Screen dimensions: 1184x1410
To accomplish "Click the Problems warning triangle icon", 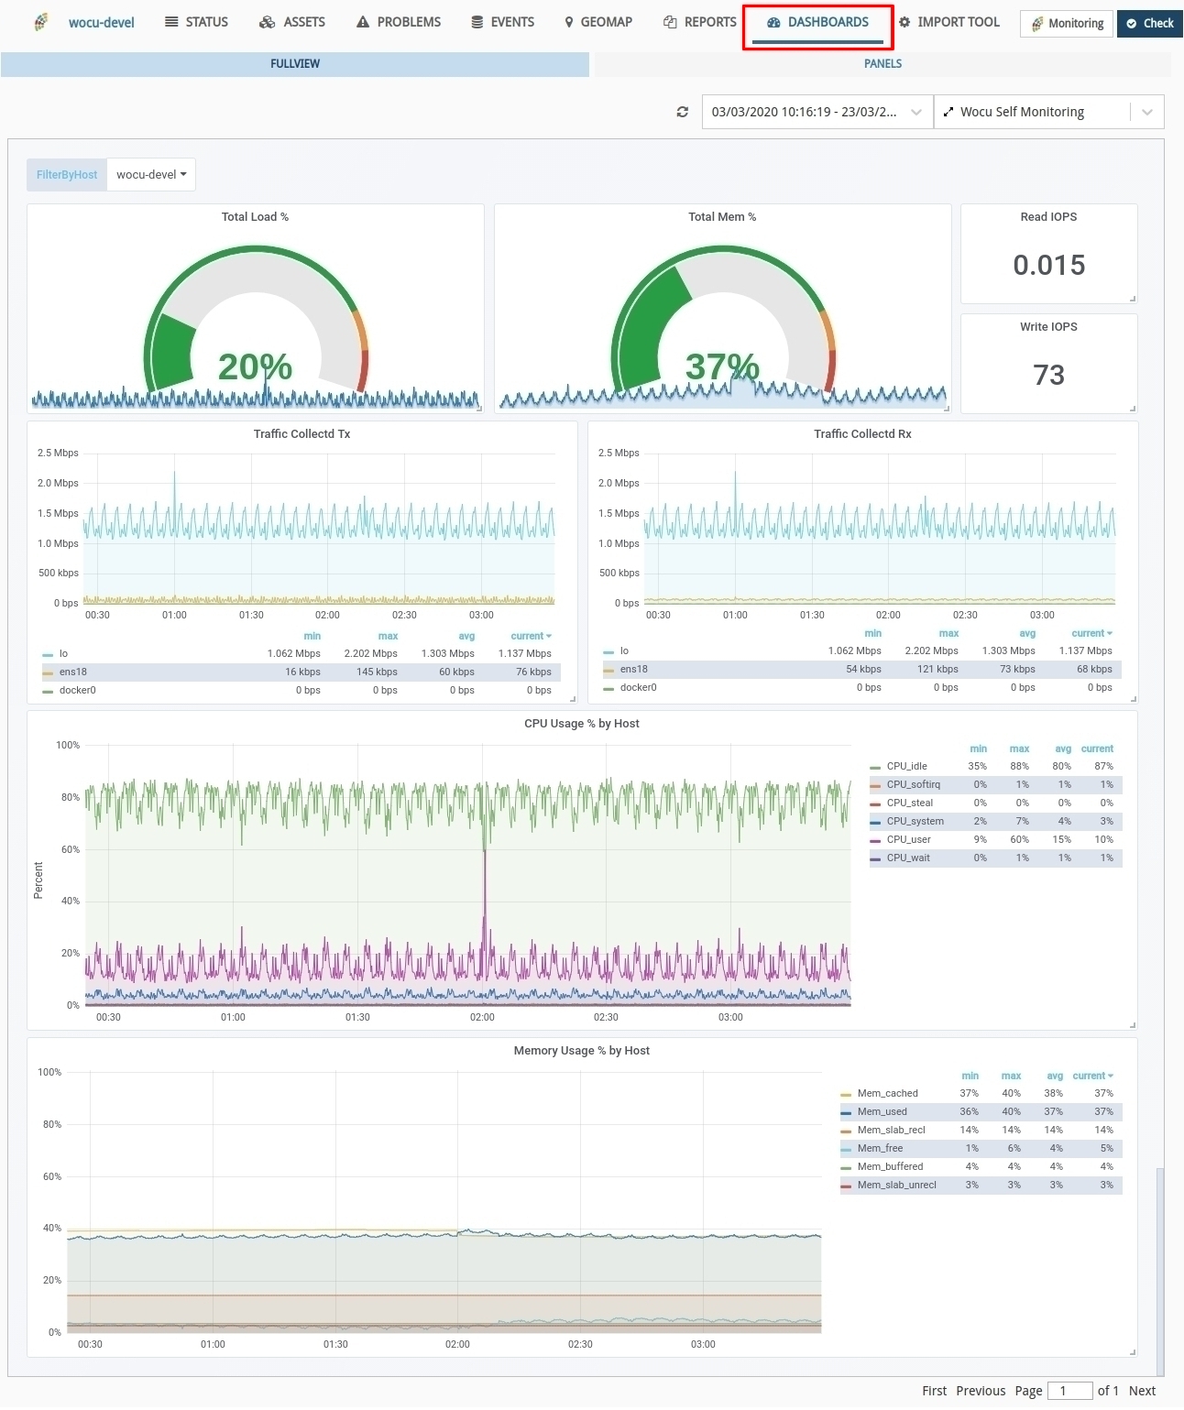I will (x=363, y=22).
